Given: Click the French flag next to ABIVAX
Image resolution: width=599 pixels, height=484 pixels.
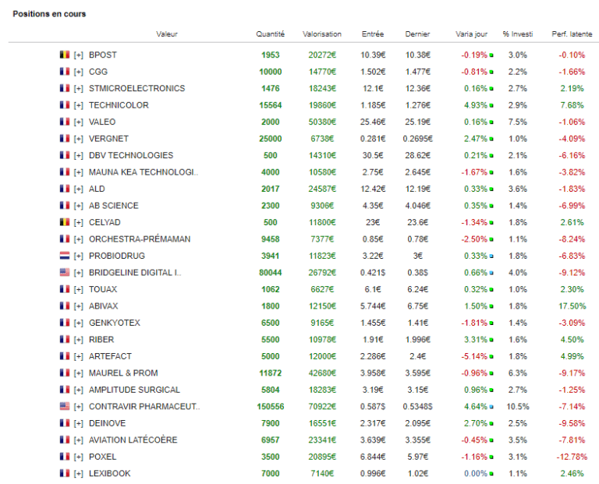Looking at the screenshot, I should pos(65,306).
